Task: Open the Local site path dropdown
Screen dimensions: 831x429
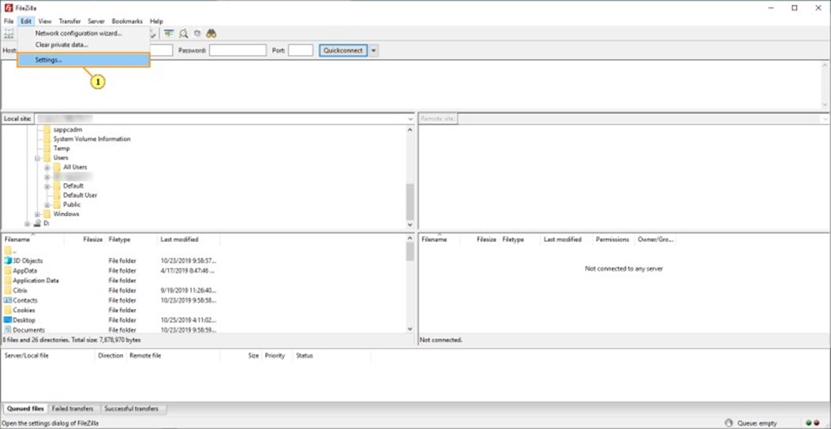Action: pos(410,119)
